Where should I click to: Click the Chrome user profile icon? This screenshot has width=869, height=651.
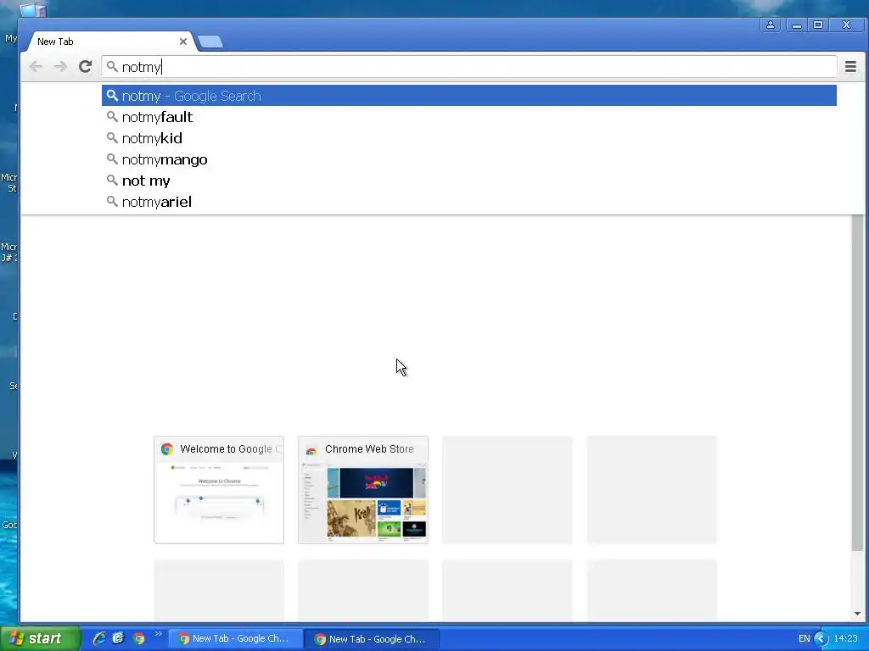tap(770, 25)
